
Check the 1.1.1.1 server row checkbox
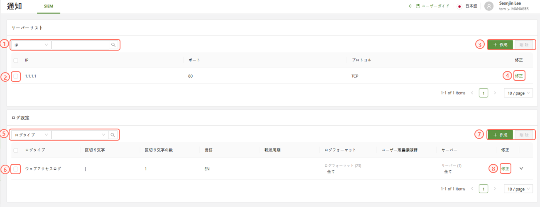coord(16,76)
